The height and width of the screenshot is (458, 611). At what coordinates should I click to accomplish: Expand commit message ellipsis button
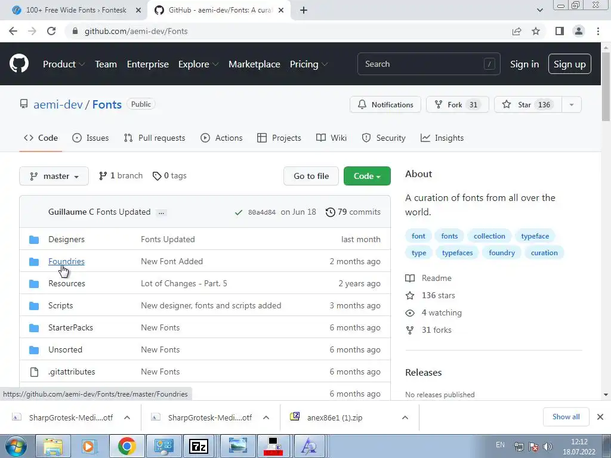point(161,213)
